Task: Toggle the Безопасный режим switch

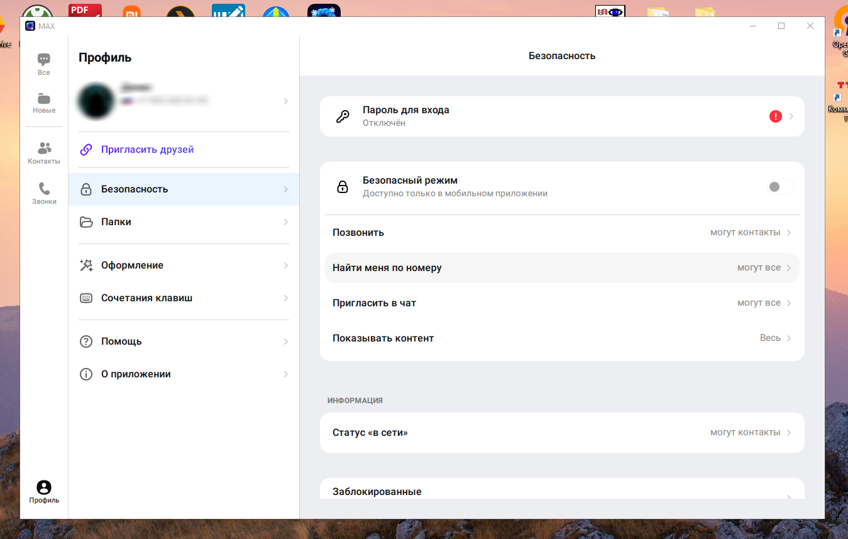Action: (x=780, y=187)
